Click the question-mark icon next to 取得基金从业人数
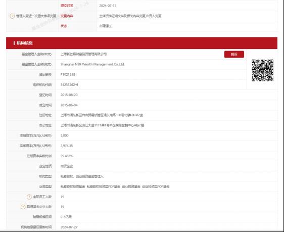The width and height of the screenshot is (284, 232). 23,207
